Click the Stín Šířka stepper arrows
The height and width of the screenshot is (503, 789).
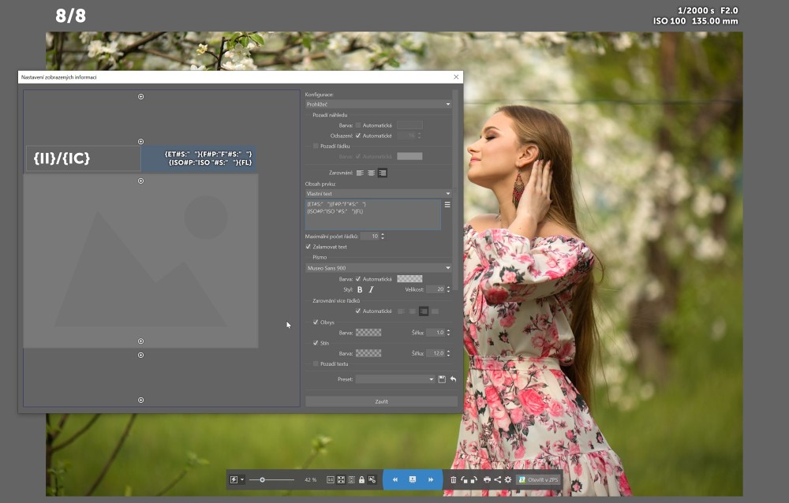point(448,353)
